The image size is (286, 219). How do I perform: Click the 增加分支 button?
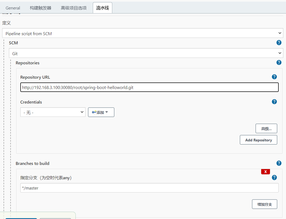(x=264, y=204)
